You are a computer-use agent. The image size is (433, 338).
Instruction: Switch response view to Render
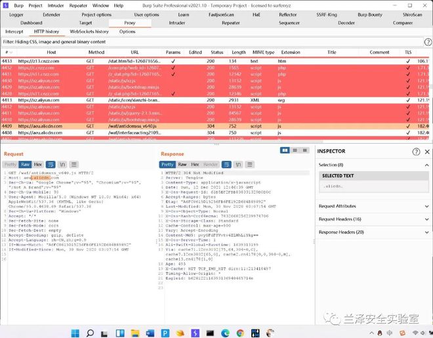click(211, 165)
